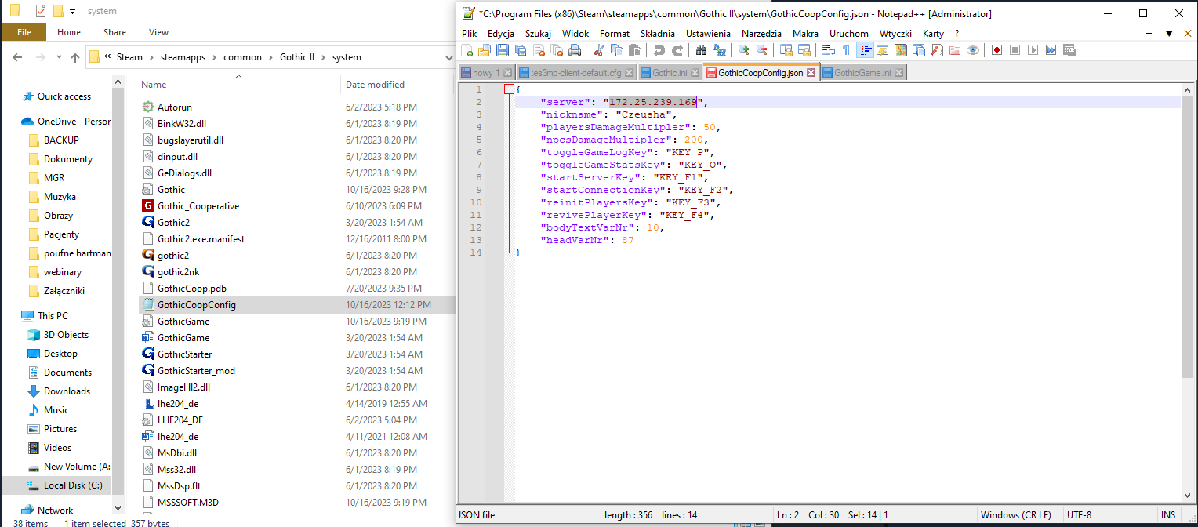Close the tes3mp-client-default.cfg tab

click(x=630, y=72)
